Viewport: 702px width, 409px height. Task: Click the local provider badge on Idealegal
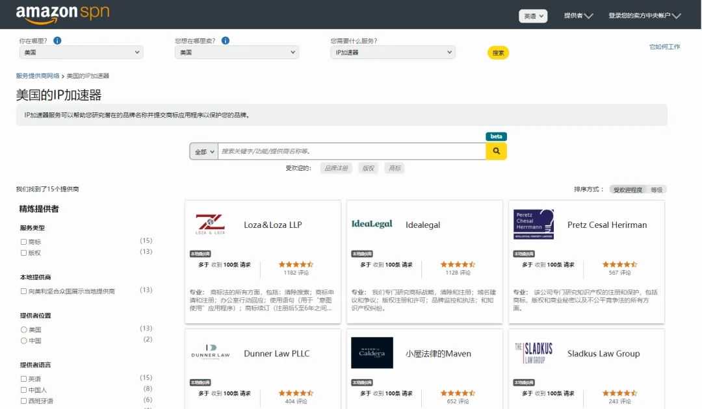click(362, 254)
